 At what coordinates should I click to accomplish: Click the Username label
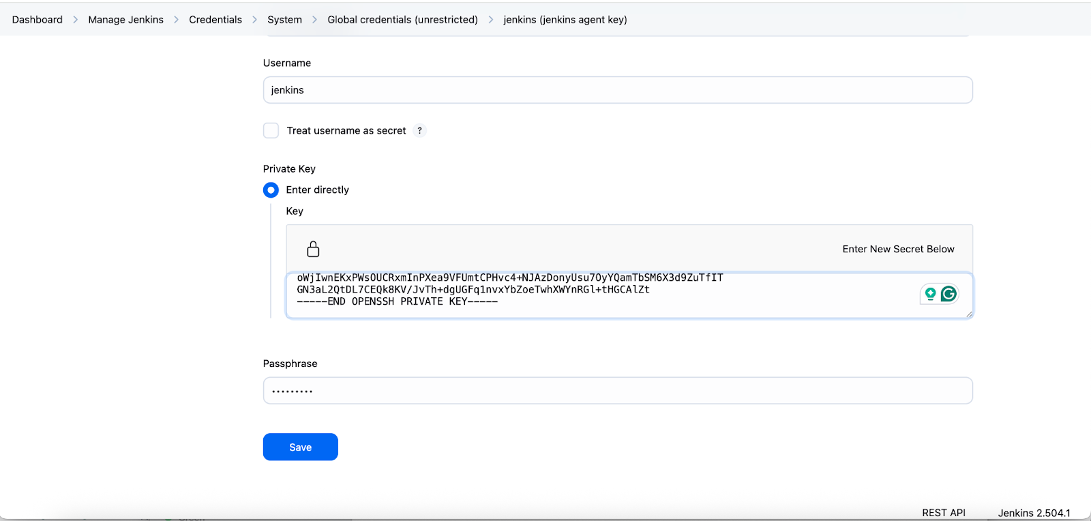[287, 63]
